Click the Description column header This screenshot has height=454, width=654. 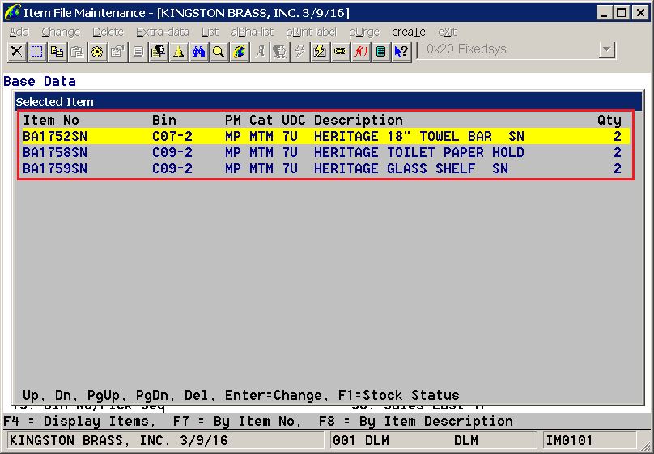pyautogui.click(x=359, y=120)
